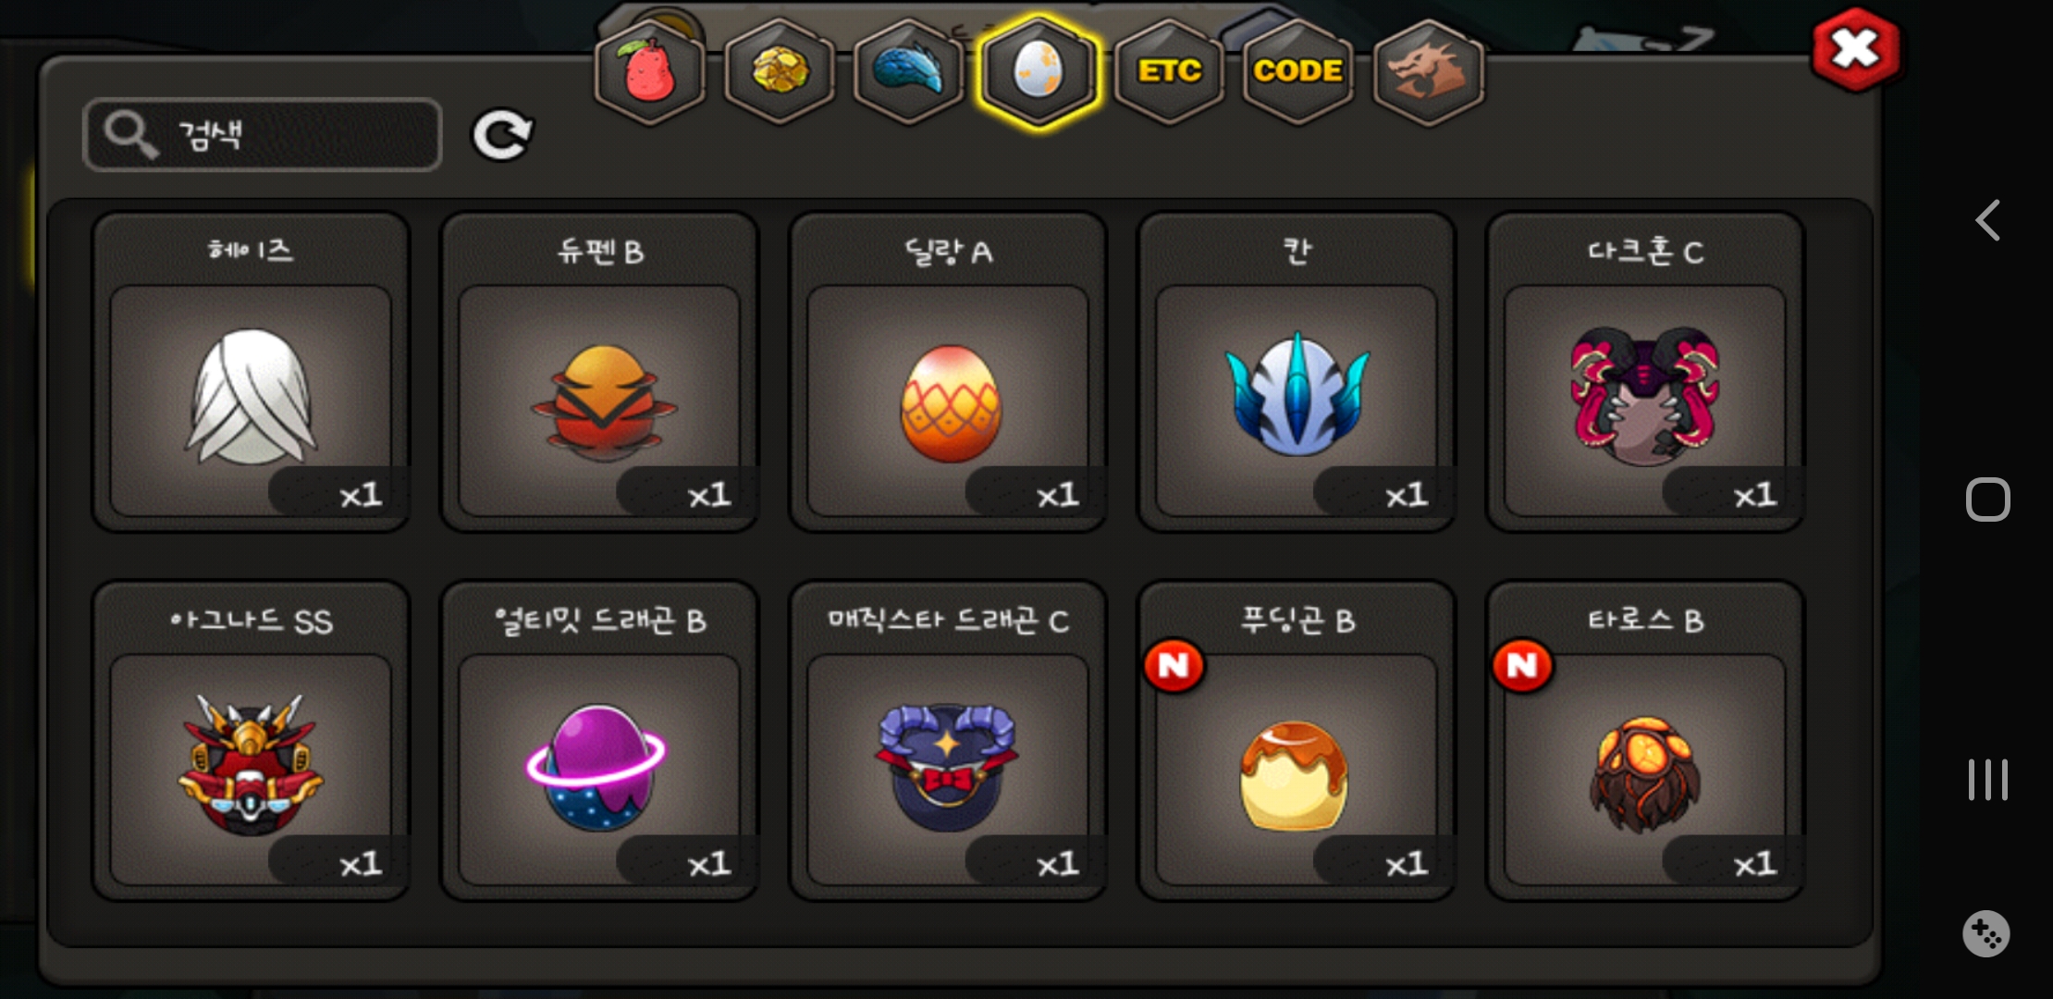Image resolution: width=2053 pixels, height=999 pixels.
Task: Choose the 딜랑 A patterned egg
Action: click(948, 373)
